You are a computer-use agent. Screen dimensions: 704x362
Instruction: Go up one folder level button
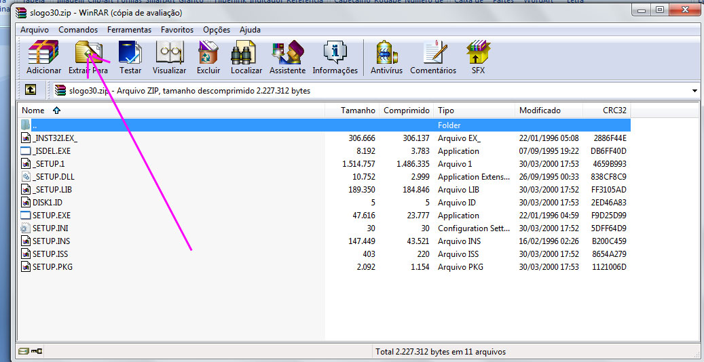point(30,90)
